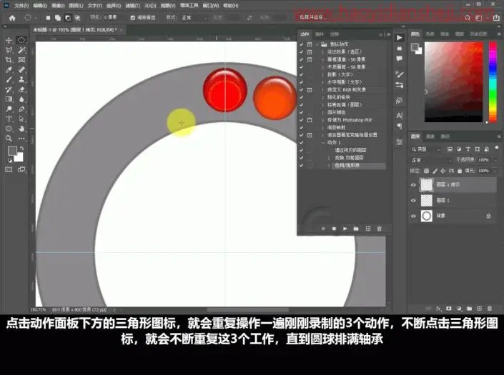504x375 pixels.
Task: Click the Stop recording button in Actions panel
Action: pyautogui.click(x=323, y=229)
